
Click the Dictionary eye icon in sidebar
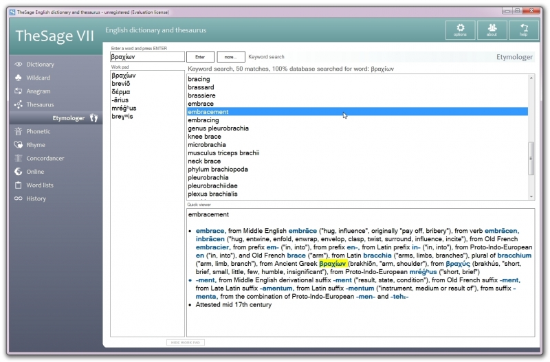tap(19, 64)
